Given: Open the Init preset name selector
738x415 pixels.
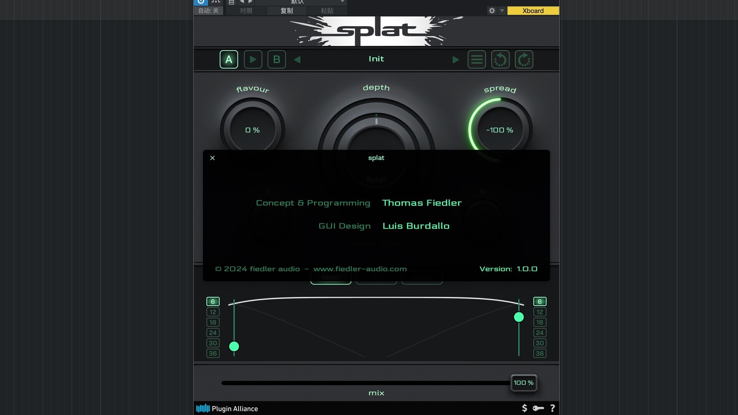Looking at the screenshot, I should 376,59.
